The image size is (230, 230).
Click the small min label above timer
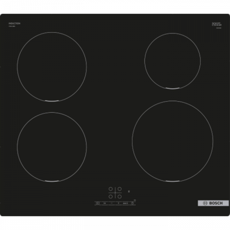click(135, 200)
